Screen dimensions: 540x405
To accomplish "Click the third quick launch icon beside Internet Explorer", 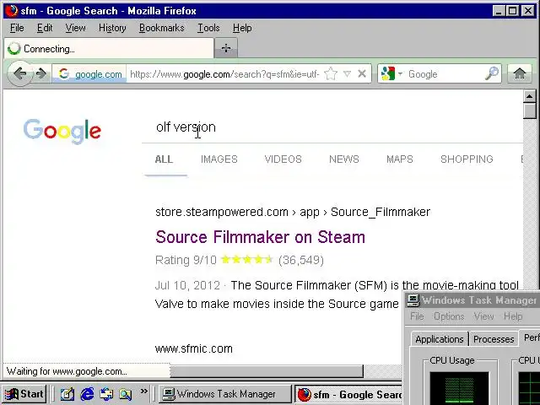I will coord(106,394).
